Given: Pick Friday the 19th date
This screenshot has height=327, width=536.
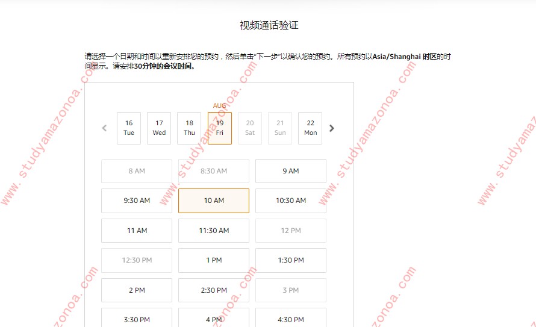Looking at the screenshot, I should [x=220, y=128].
